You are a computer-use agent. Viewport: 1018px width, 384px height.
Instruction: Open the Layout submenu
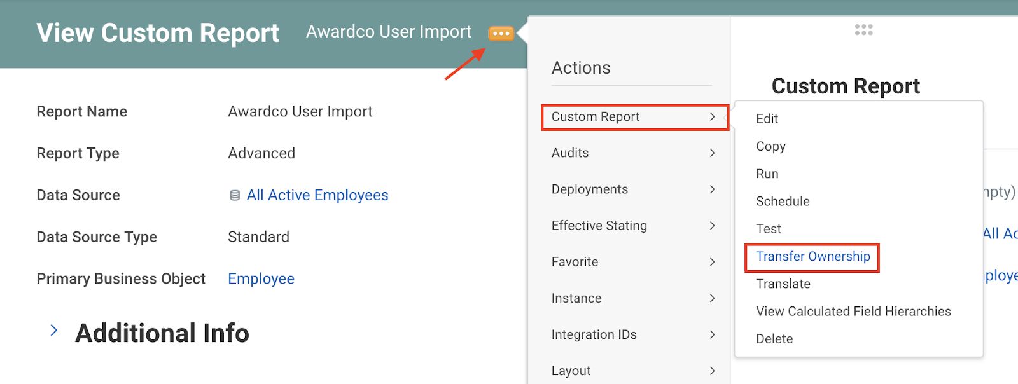click(x=633, y=371)
